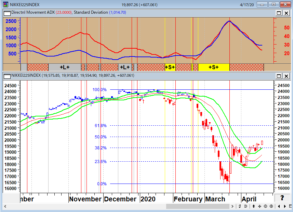
Task: Click the question mark help button
Action: click(x=282, y=198)
